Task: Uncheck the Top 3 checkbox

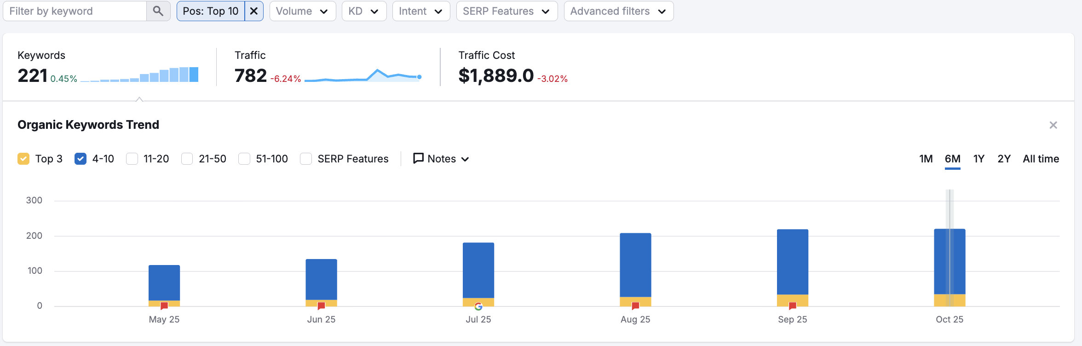Action: 23,159
